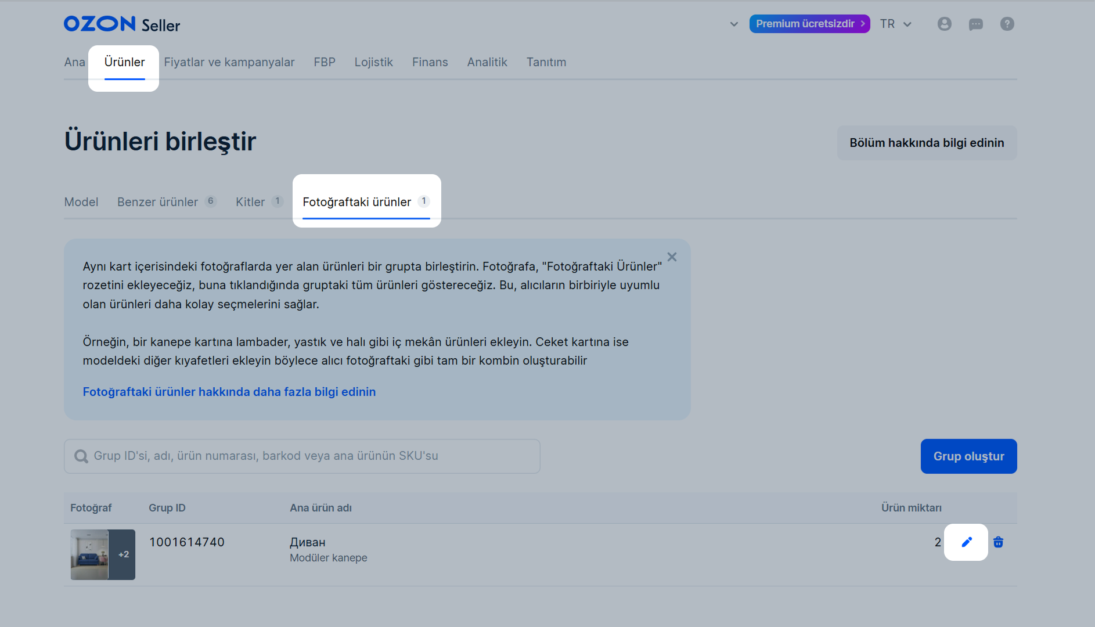1095x627 pixels.
Task: Delete group 1001614740 with trash icon
Action: [999, 542]
